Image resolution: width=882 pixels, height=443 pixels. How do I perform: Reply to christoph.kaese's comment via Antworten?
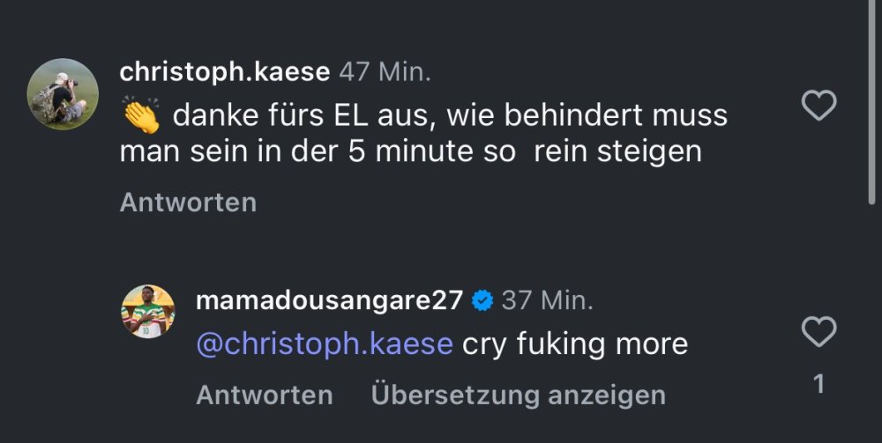pos(188,203)
